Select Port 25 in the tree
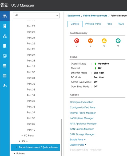127x156 pixels. (31, 44)
